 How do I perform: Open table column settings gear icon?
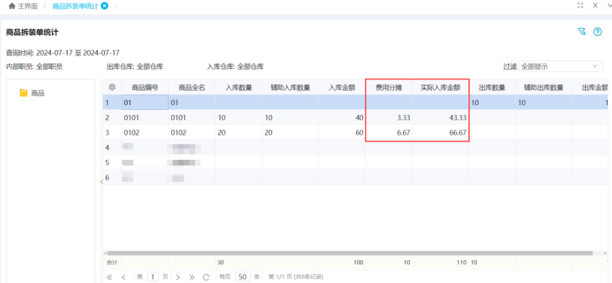(x=112, y=87)
